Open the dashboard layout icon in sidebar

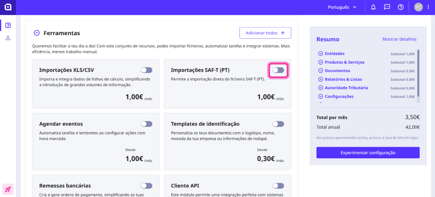(8, 25)
